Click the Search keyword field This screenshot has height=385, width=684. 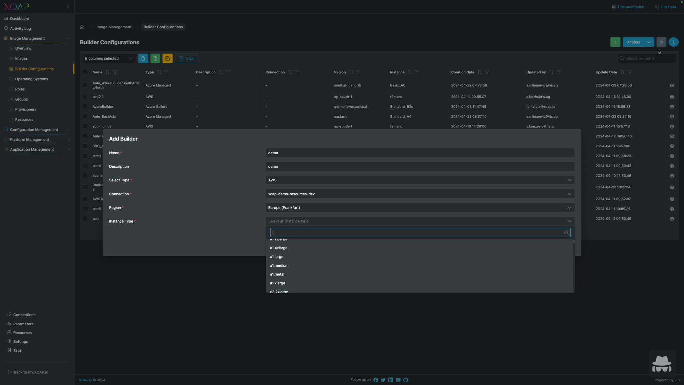pyautogui.click(x=647, y=58)
